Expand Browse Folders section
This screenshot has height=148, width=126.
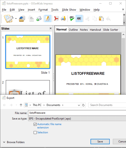(14, 142)
